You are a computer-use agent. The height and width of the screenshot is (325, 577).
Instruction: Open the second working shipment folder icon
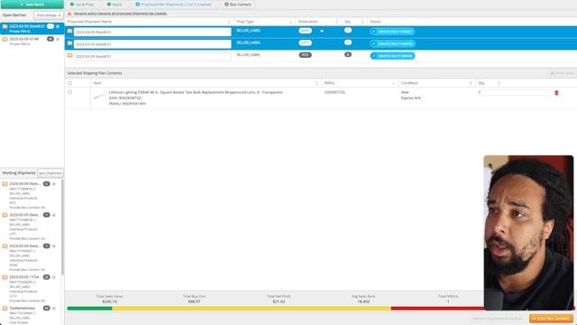(5, 215)
